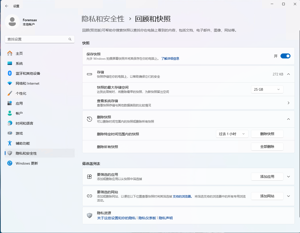Click the 添加网站 button
This screenshot has height=233, width=300.
[267, 196]
